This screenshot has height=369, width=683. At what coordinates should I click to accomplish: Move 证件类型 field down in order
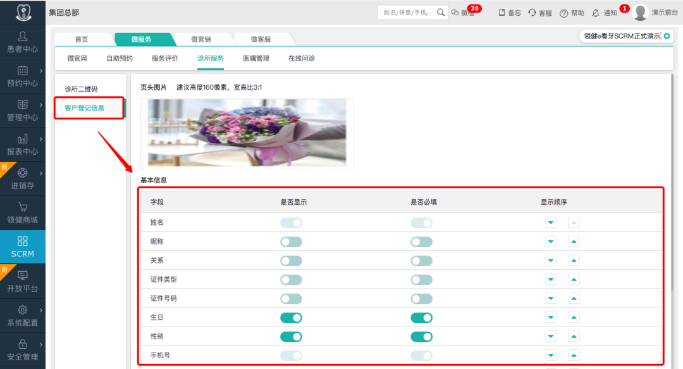point(551,279)
